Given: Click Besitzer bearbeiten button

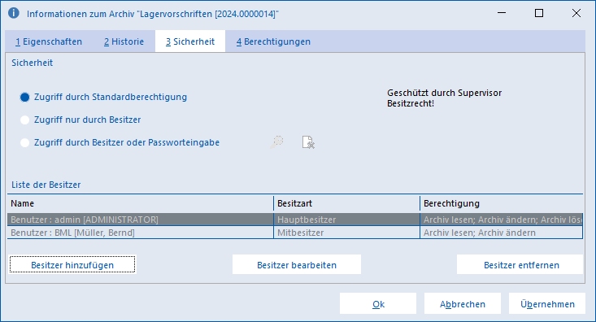Looking at the screenshot, I should (x=297, y=264).
